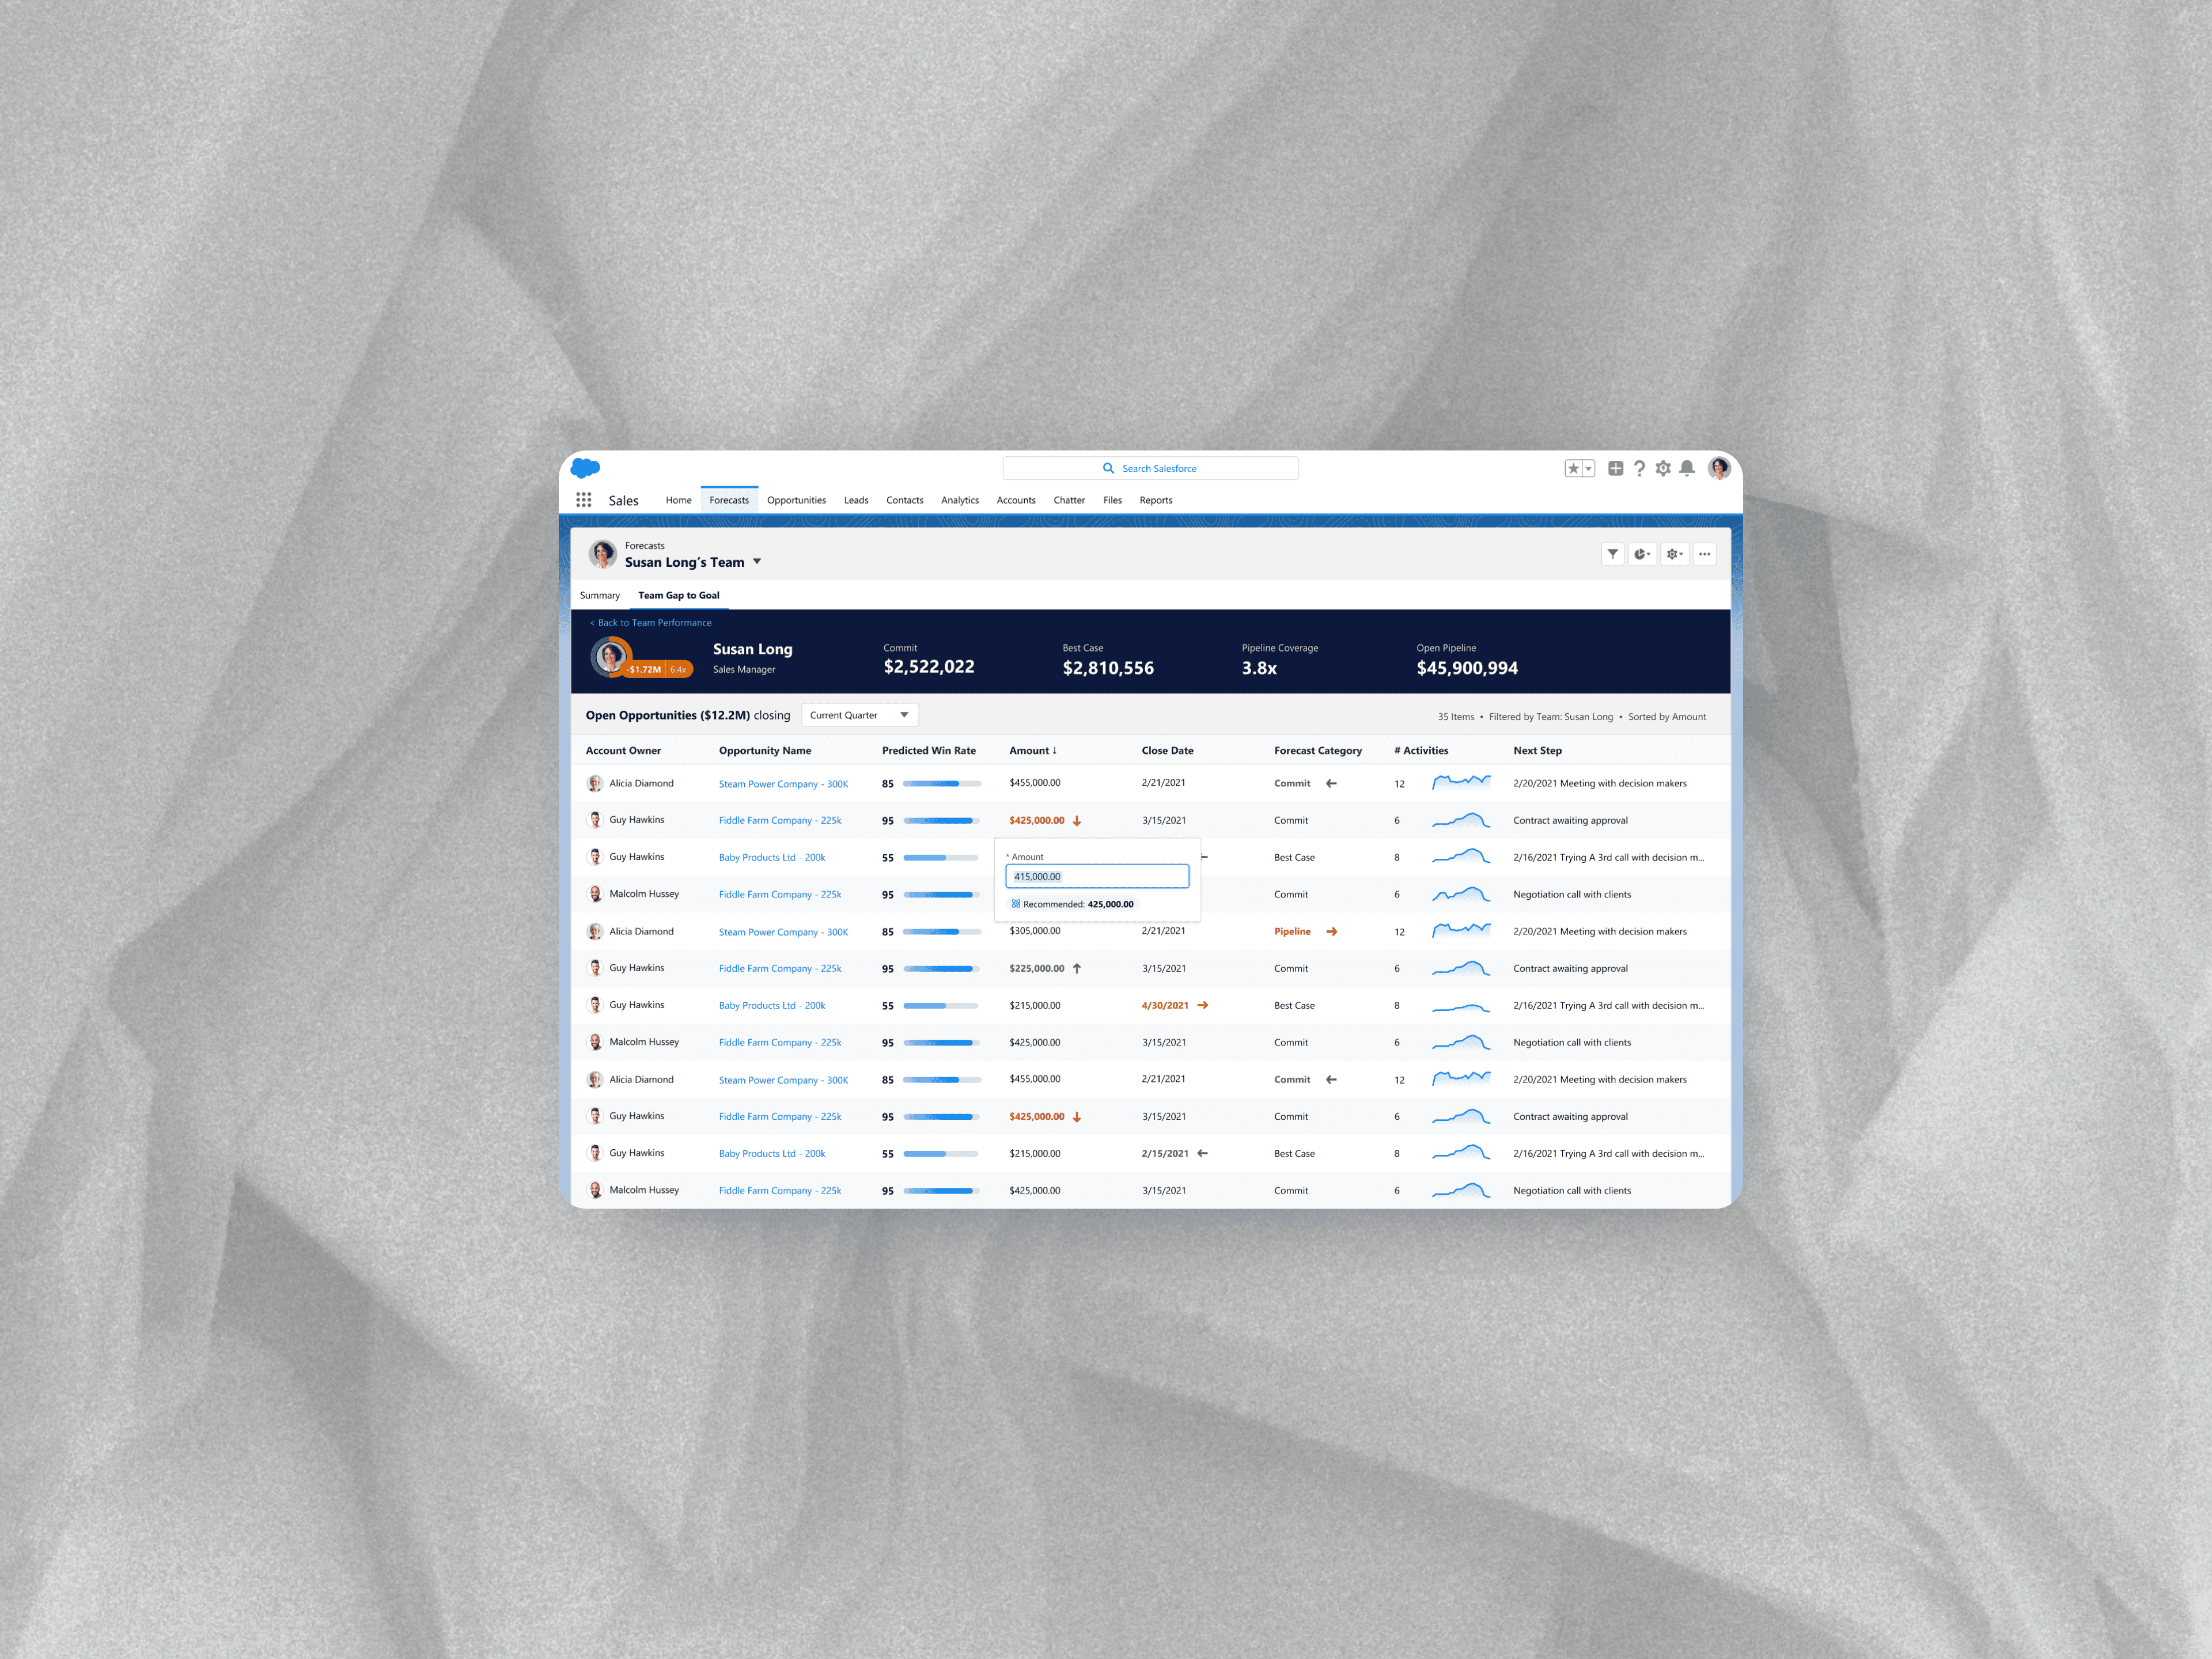Image resolution: width=2212 pixels, height=1659 pixels.
Task: Open the App Launcher grid icon
Action: [x=583, y=500]
